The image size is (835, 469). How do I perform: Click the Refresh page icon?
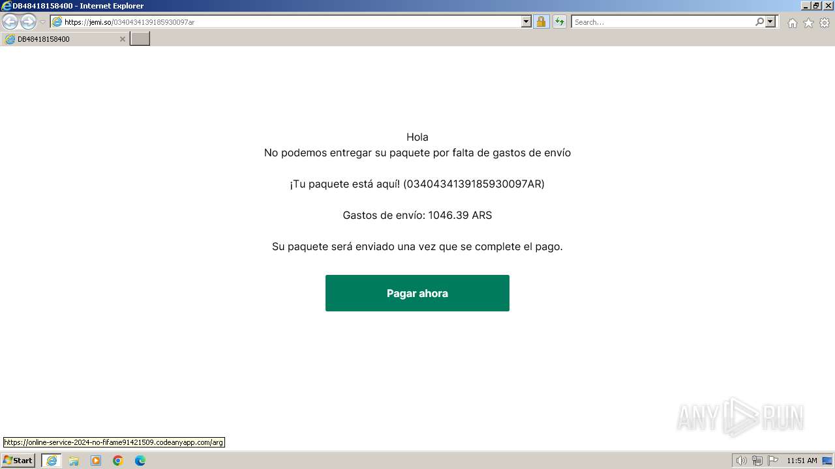pyautogui.click(x=559, y=22)
